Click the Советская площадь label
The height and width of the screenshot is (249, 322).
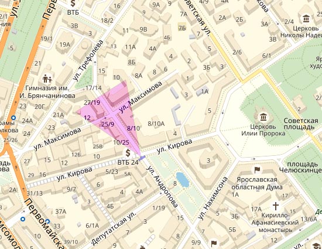(x=301, y=124)
